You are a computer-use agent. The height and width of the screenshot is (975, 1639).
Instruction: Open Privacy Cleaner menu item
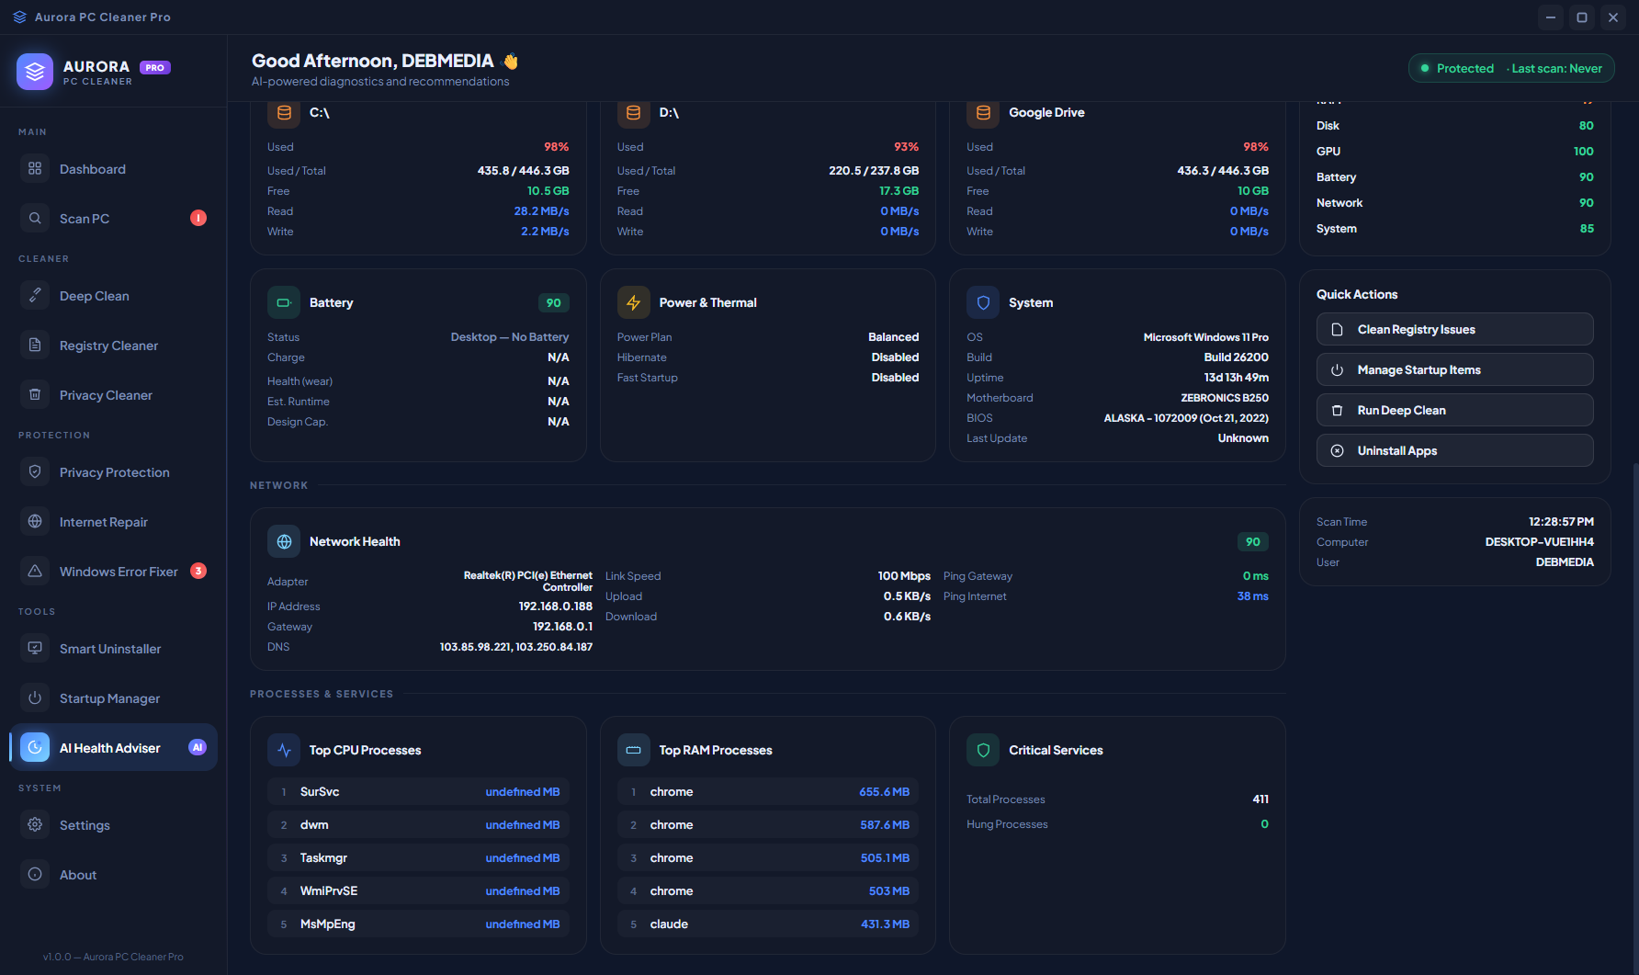click(x=114, y=395)
